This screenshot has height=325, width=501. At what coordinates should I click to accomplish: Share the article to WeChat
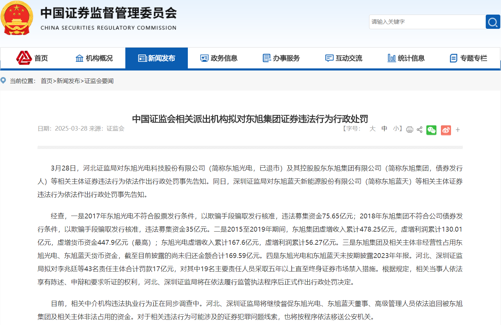point(431,130)
